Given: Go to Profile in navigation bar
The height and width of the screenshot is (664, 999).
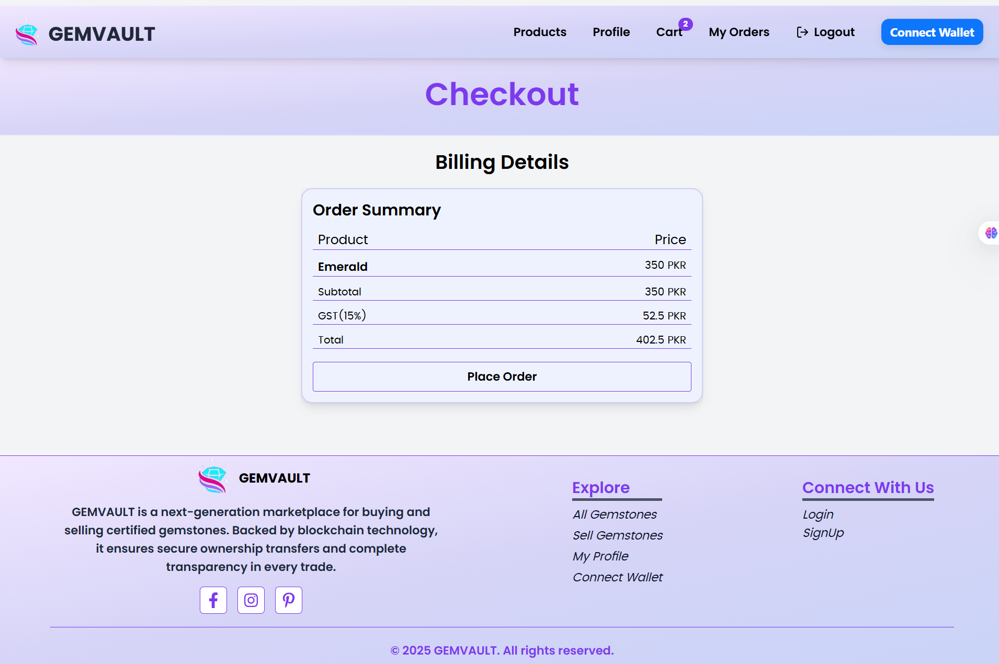Looking at the screenshot, I should (x=611, y=32).
